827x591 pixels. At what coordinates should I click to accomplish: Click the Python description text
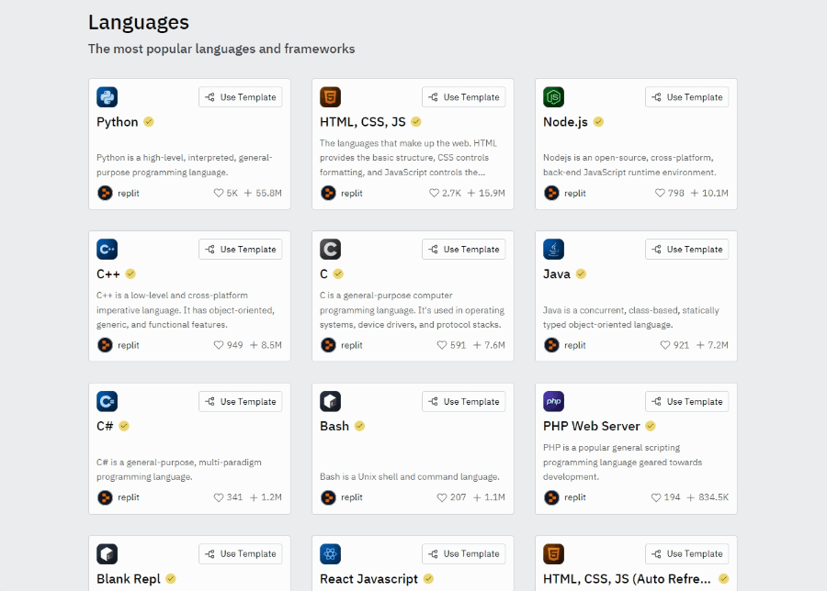point(184,165)
